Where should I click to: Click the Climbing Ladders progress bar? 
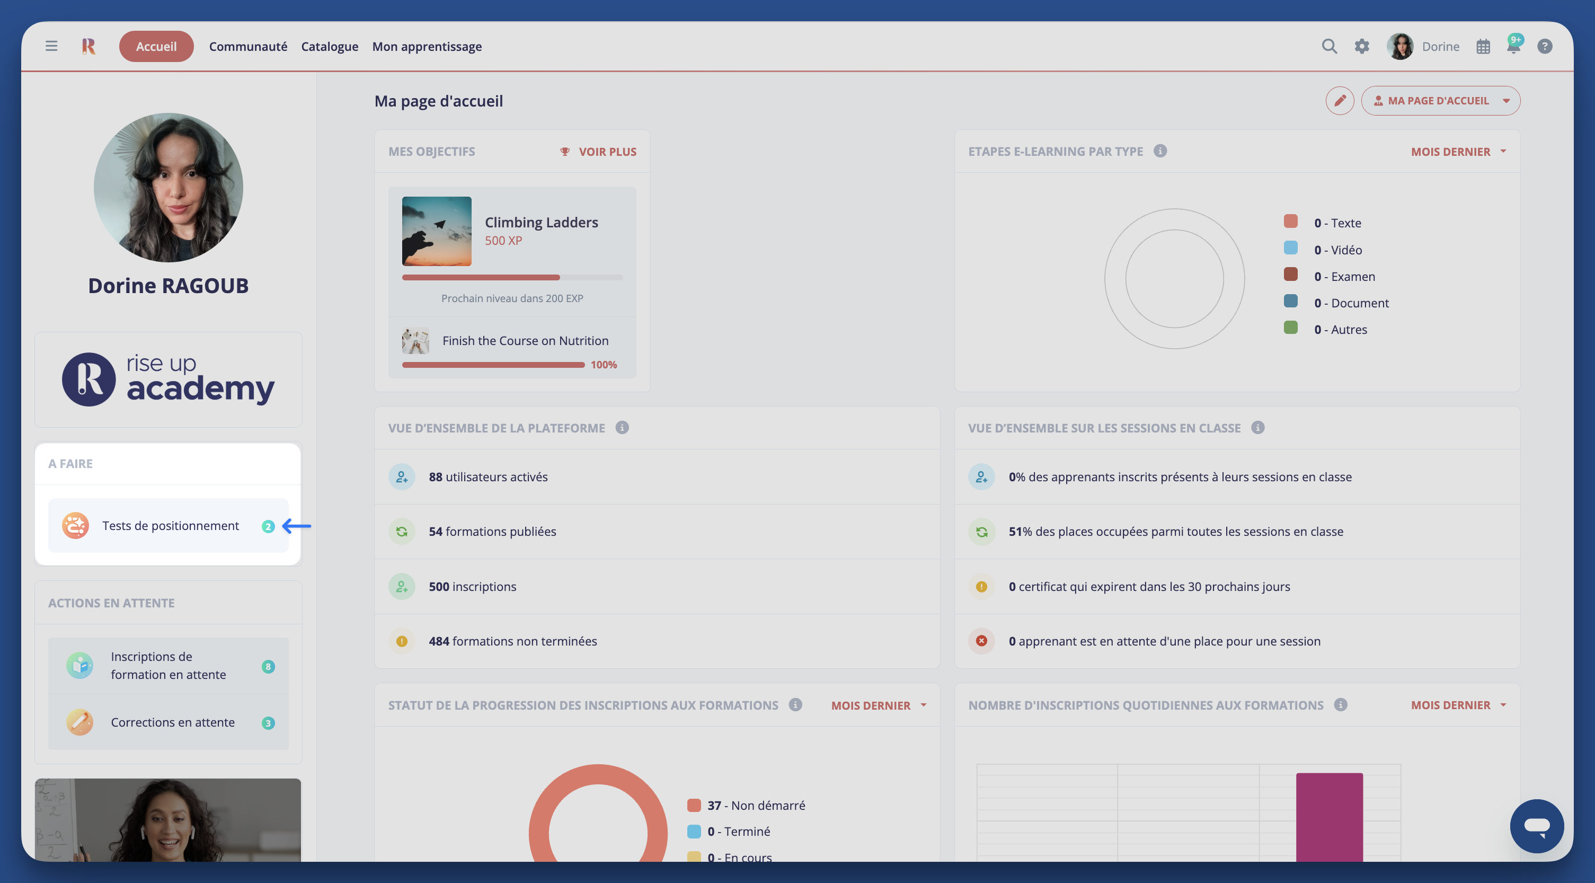point(512,277)
